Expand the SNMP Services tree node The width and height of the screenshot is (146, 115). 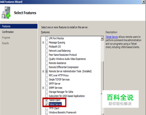click(43, 88)
